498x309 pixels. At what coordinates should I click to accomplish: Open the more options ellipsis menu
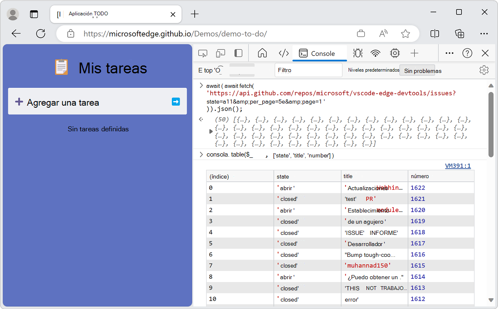coord(449,53)
